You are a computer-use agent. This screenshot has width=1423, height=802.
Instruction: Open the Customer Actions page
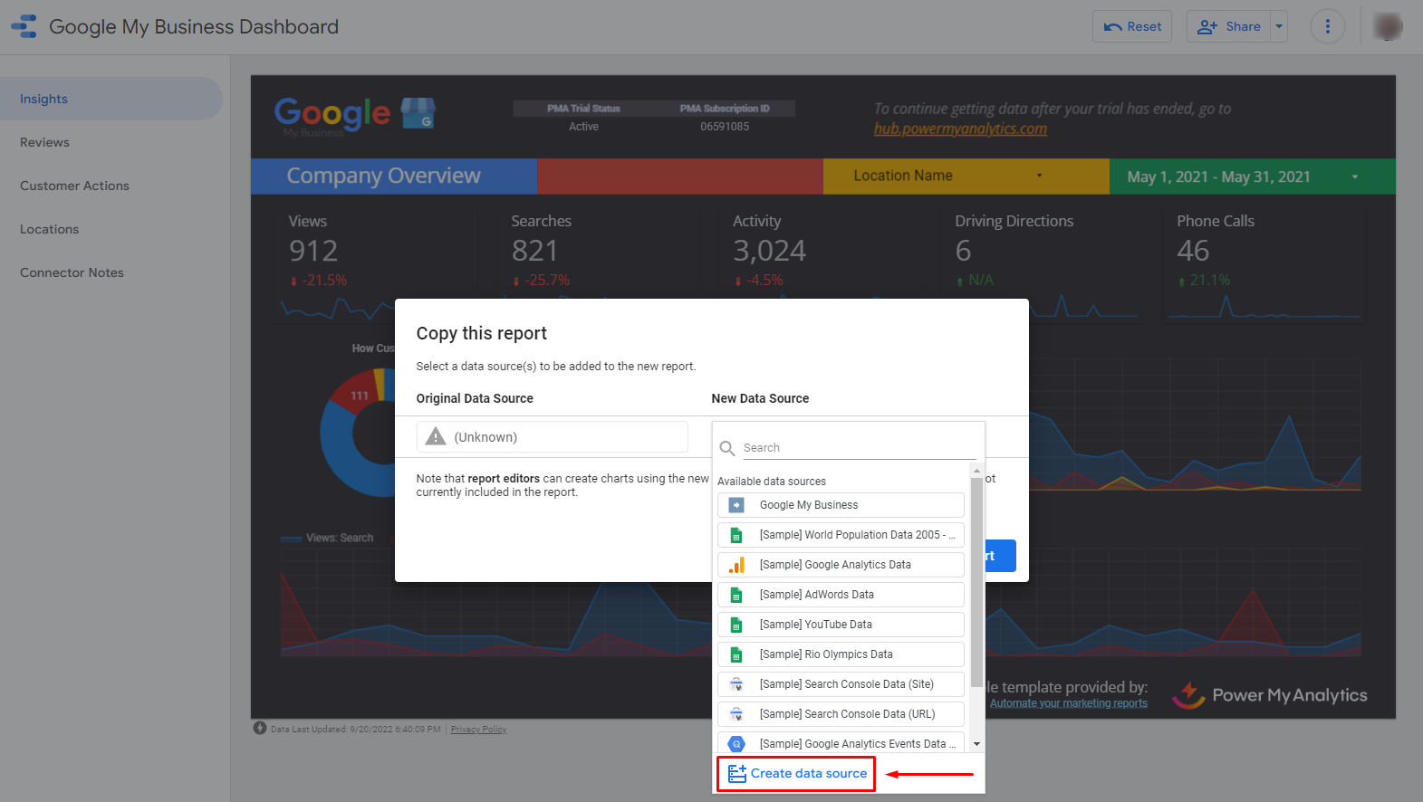click(x=74, y=186)
